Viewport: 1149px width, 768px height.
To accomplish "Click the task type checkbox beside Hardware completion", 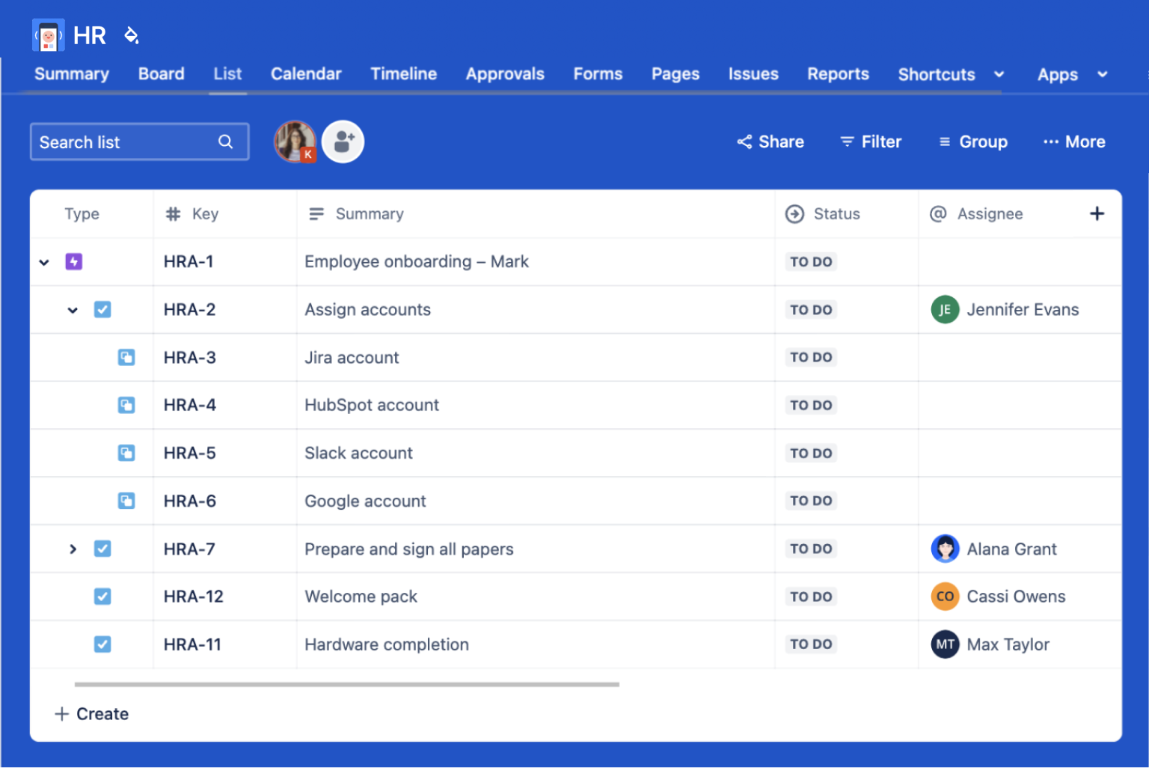I will coord(102,644).
